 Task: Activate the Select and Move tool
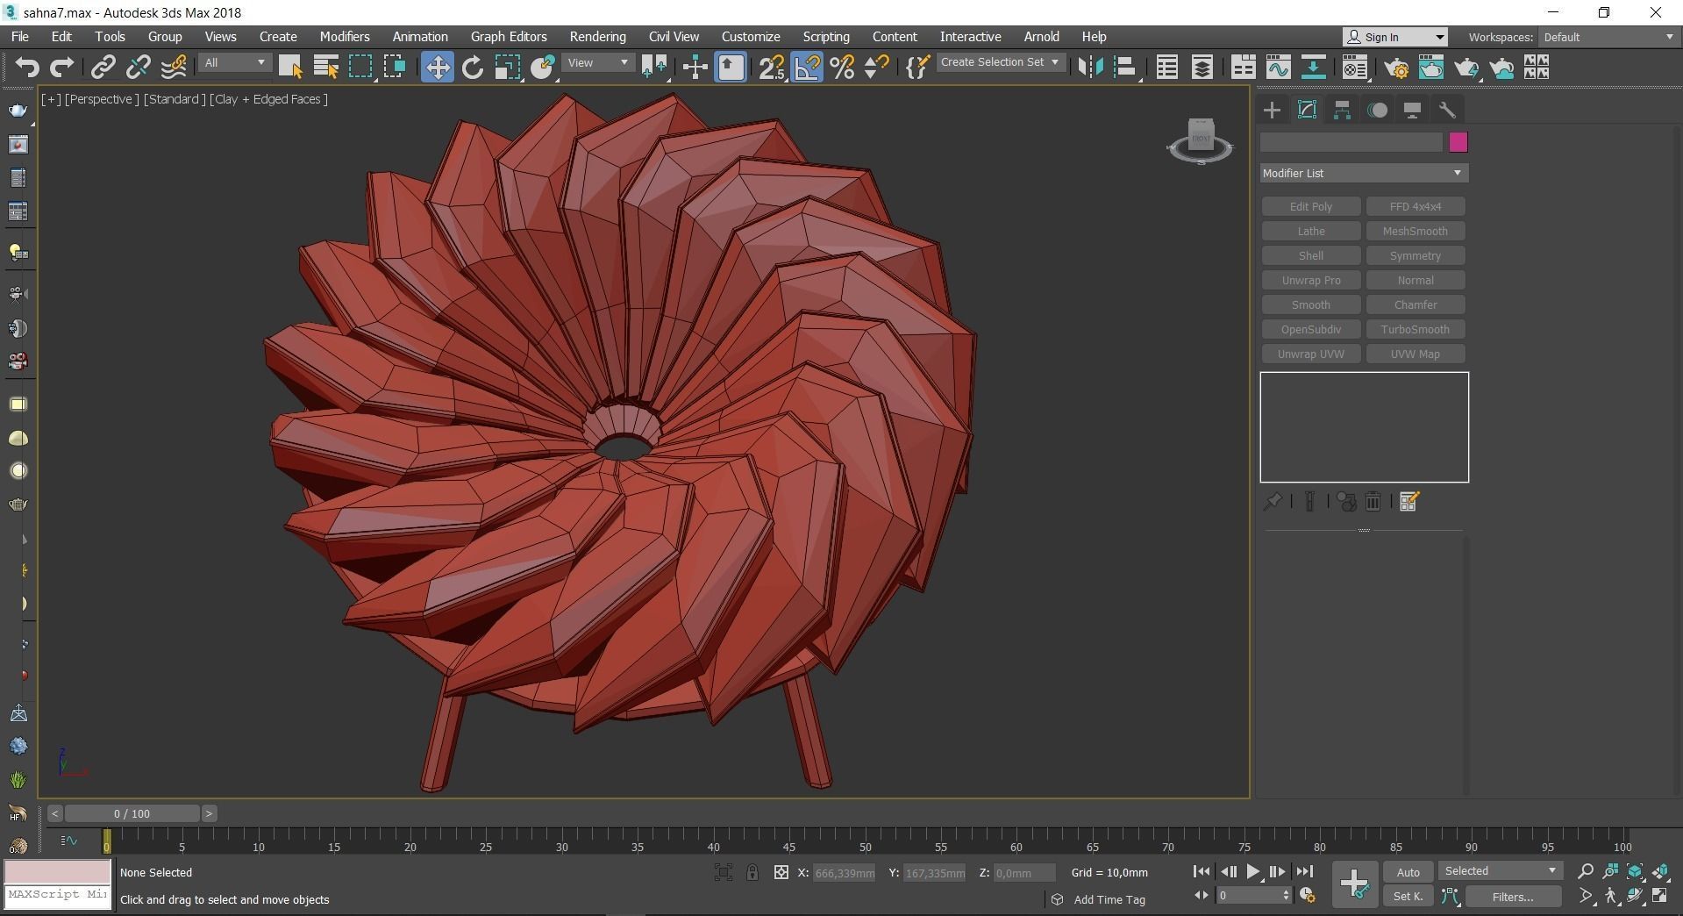pos(437,68)
